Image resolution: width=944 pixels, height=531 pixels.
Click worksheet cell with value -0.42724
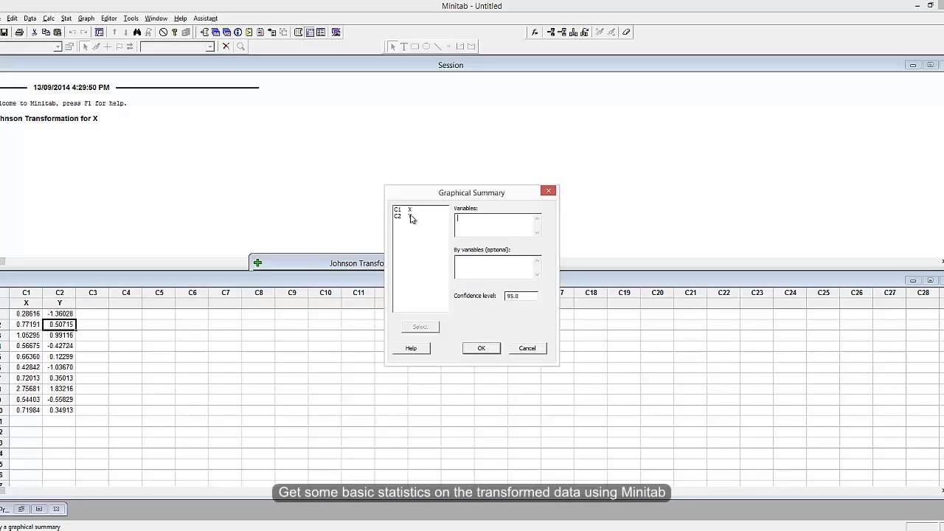[x=60, y=346]
